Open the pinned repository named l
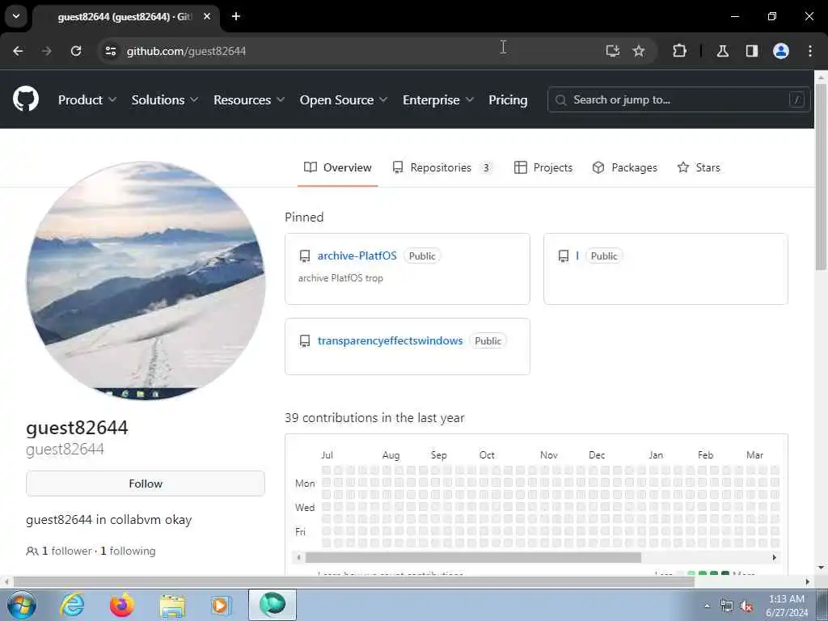Image resolution: width=828 pixels, height=621 pixels. pyautogui.click(x=577, y=256)
